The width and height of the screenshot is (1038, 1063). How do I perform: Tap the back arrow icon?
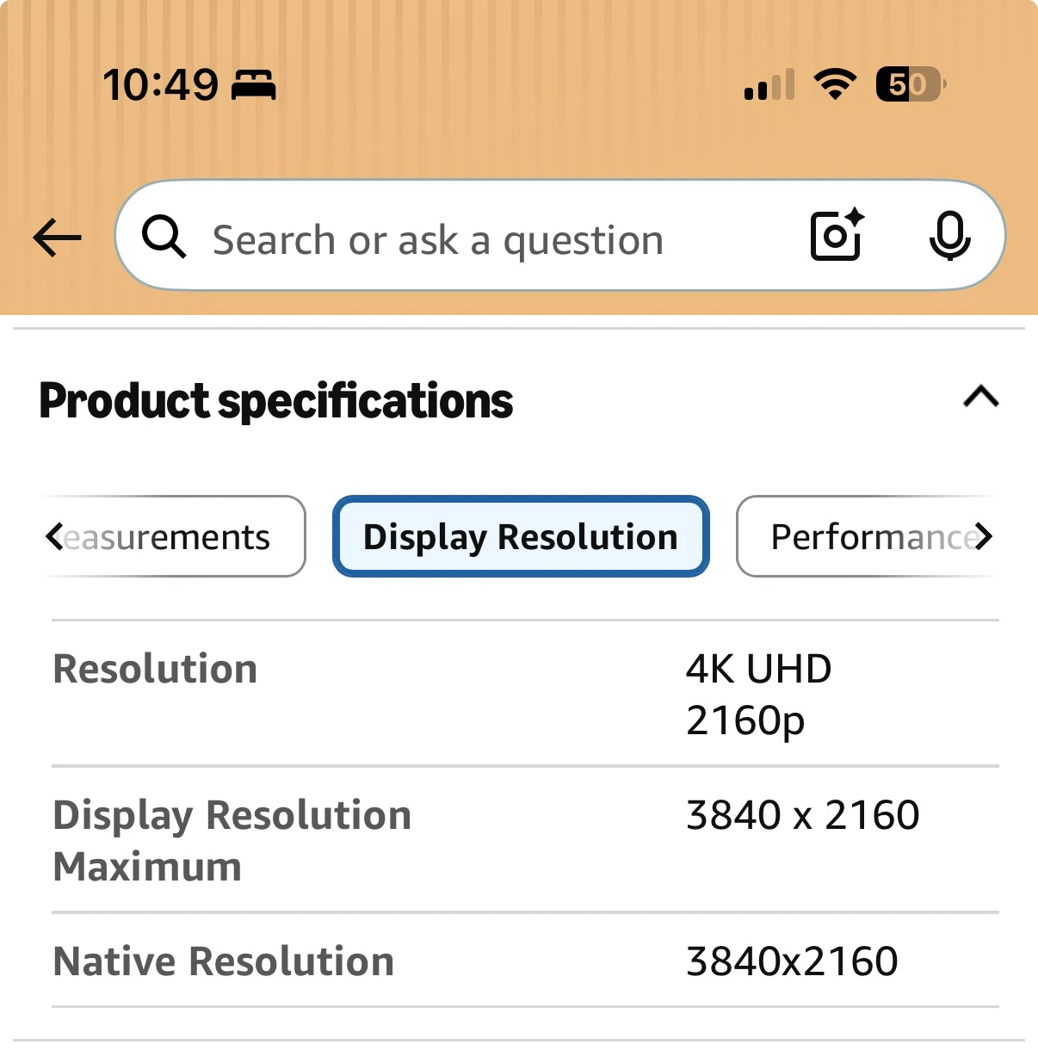57,238
